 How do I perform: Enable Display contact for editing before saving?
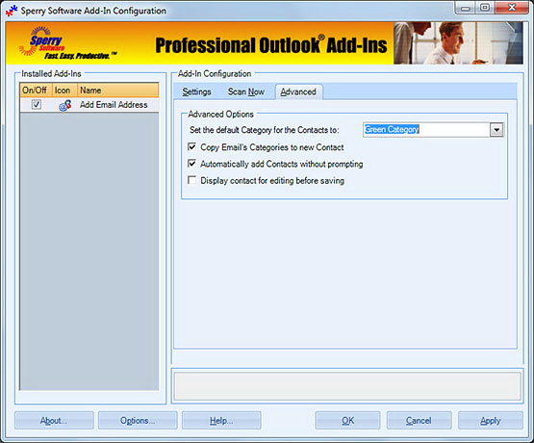pos(192,180)
